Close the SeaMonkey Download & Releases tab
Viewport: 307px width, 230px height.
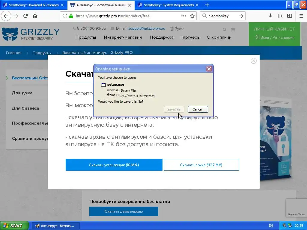click(x=62, y=5)
